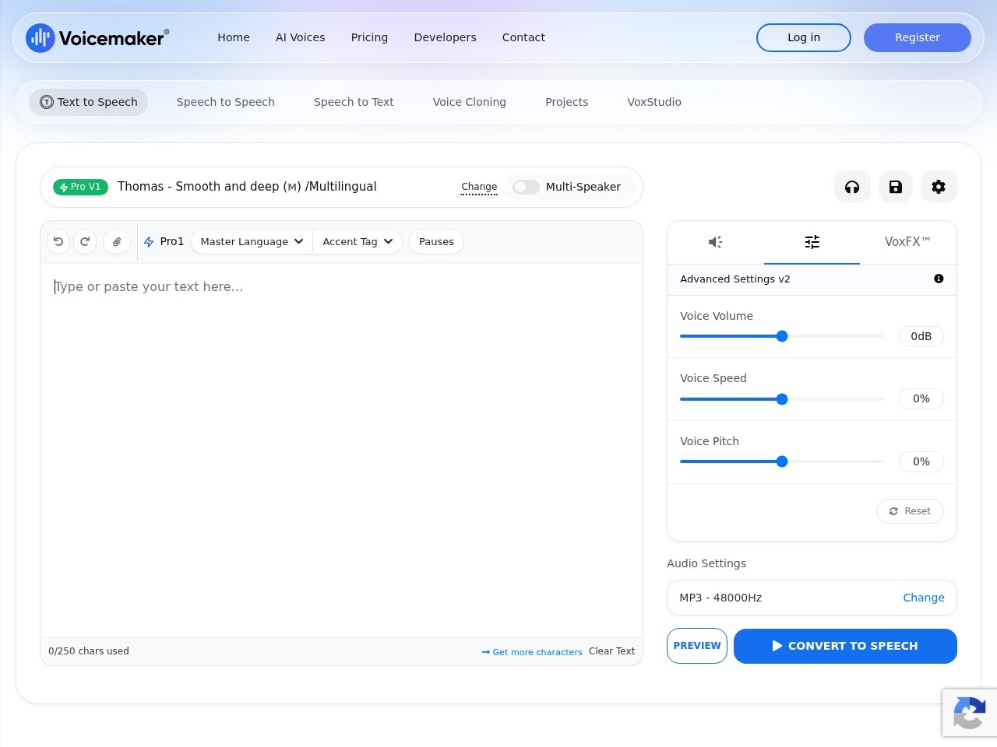Click the Voice Pitch 0% value box

(921, 461)
